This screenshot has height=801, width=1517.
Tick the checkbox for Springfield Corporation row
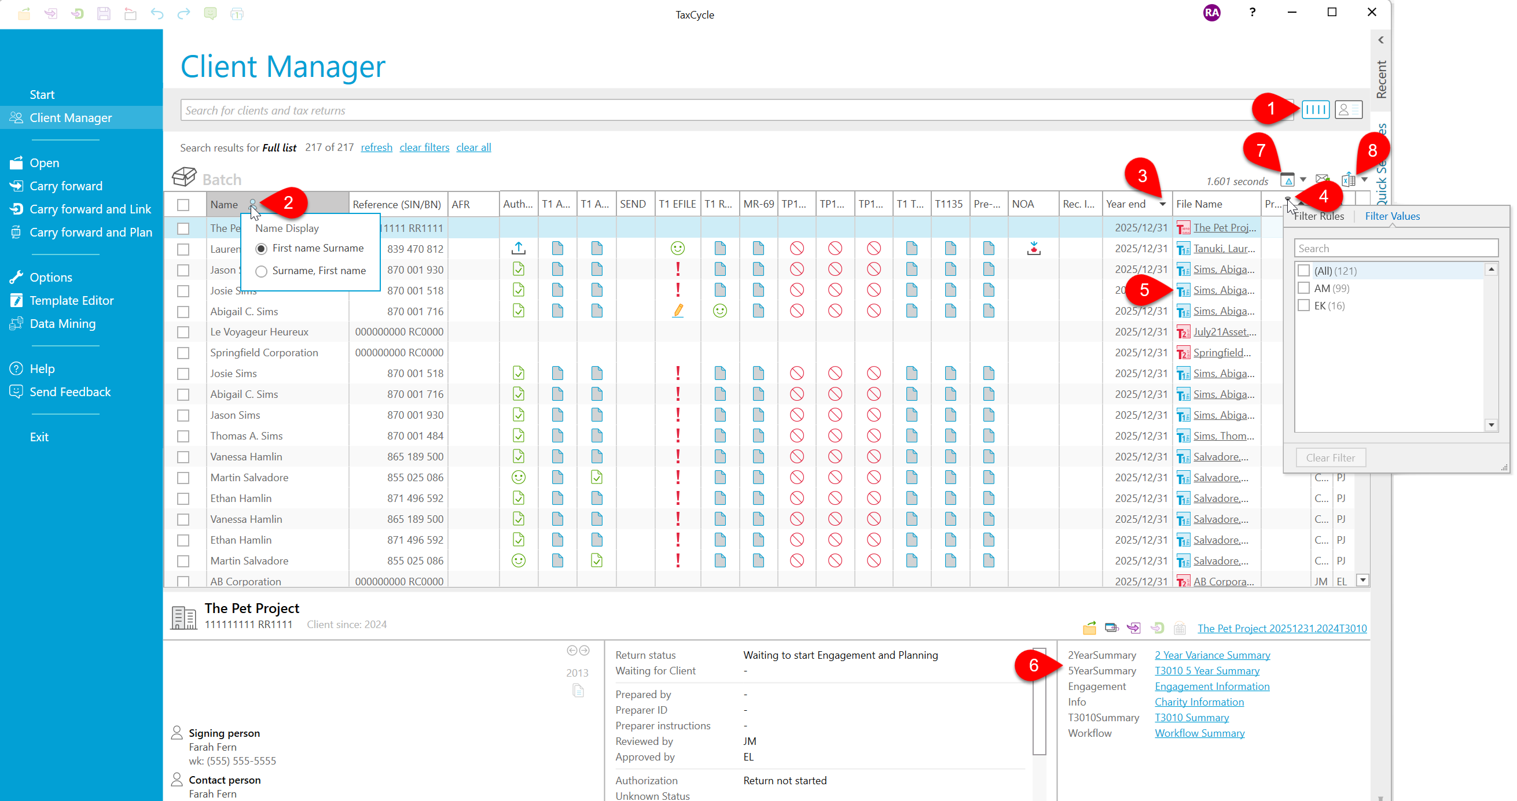point(183,353)
